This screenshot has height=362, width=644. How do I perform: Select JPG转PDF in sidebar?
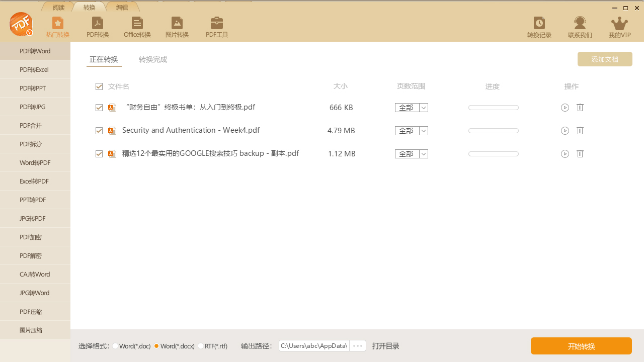point(35,218)
